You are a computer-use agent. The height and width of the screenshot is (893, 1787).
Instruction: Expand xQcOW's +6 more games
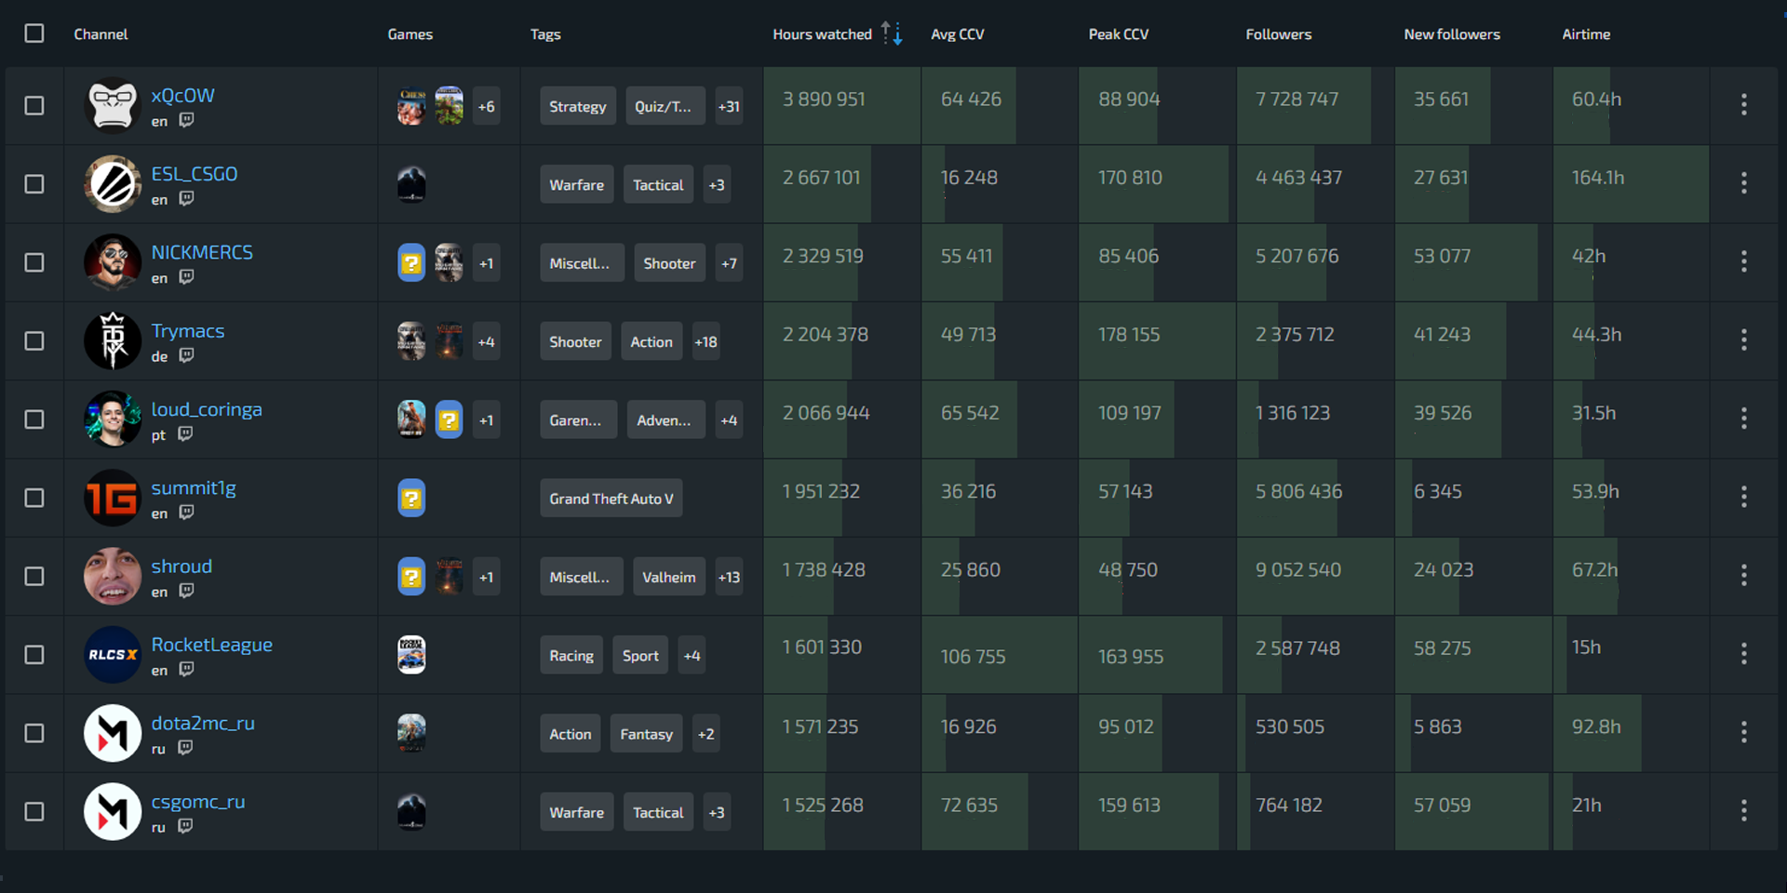(486, 106)
